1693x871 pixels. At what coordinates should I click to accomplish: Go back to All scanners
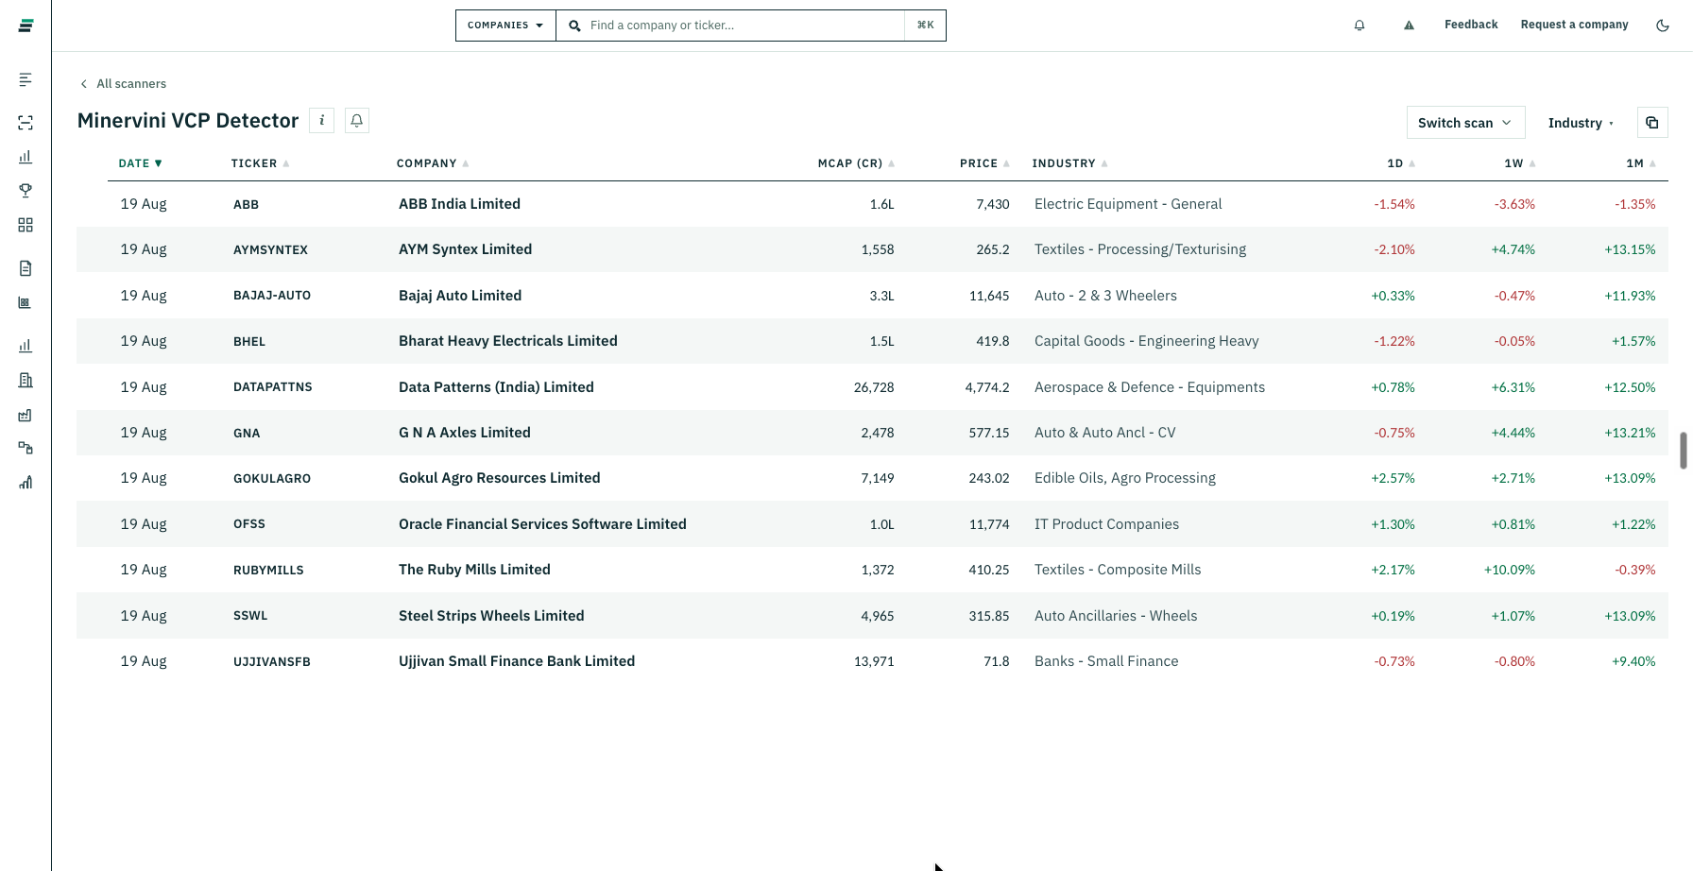pyautogui.click(x=123, y=84)
